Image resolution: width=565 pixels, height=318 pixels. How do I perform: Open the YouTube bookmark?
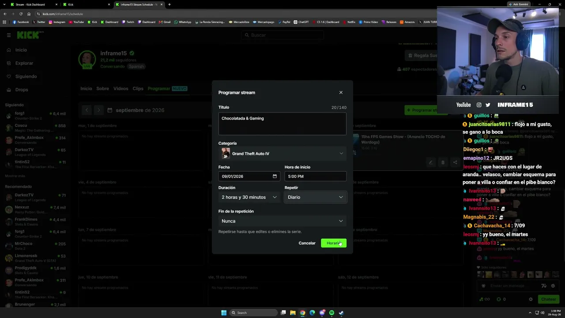(x=76, y=22)
